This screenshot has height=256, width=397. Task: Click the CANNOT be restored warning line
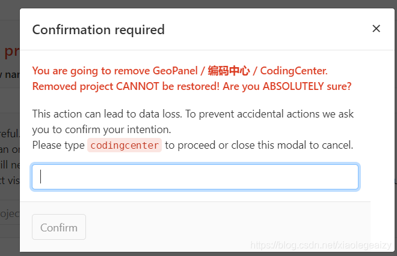192,86
